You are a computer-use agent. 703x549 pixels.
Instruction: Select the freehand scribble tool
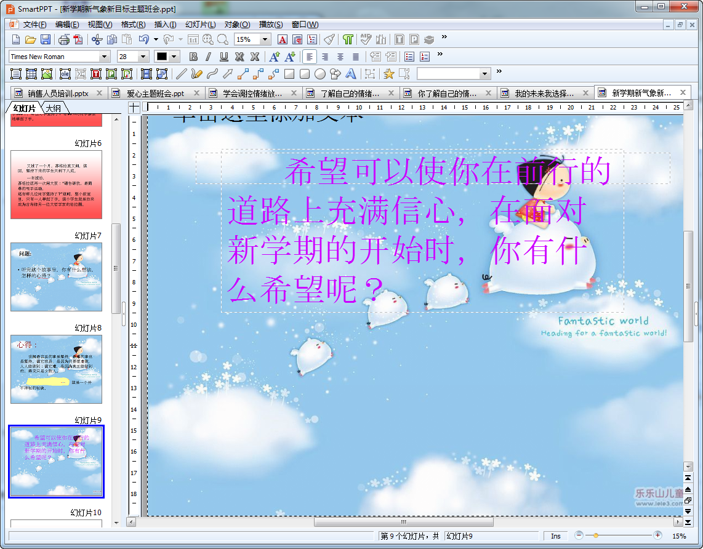196,73
